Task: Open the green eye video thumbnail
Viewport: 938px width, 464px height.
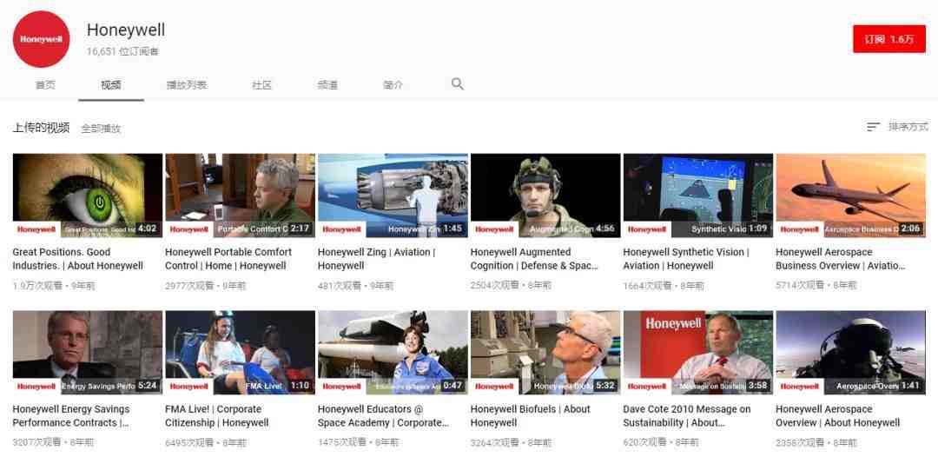Action: 88,196
